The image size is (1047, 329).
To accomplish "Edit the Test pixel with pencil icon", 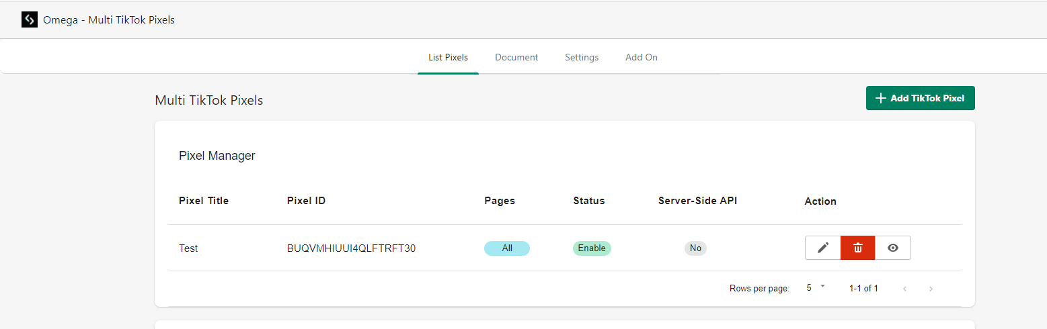I will tap(823, 248).
